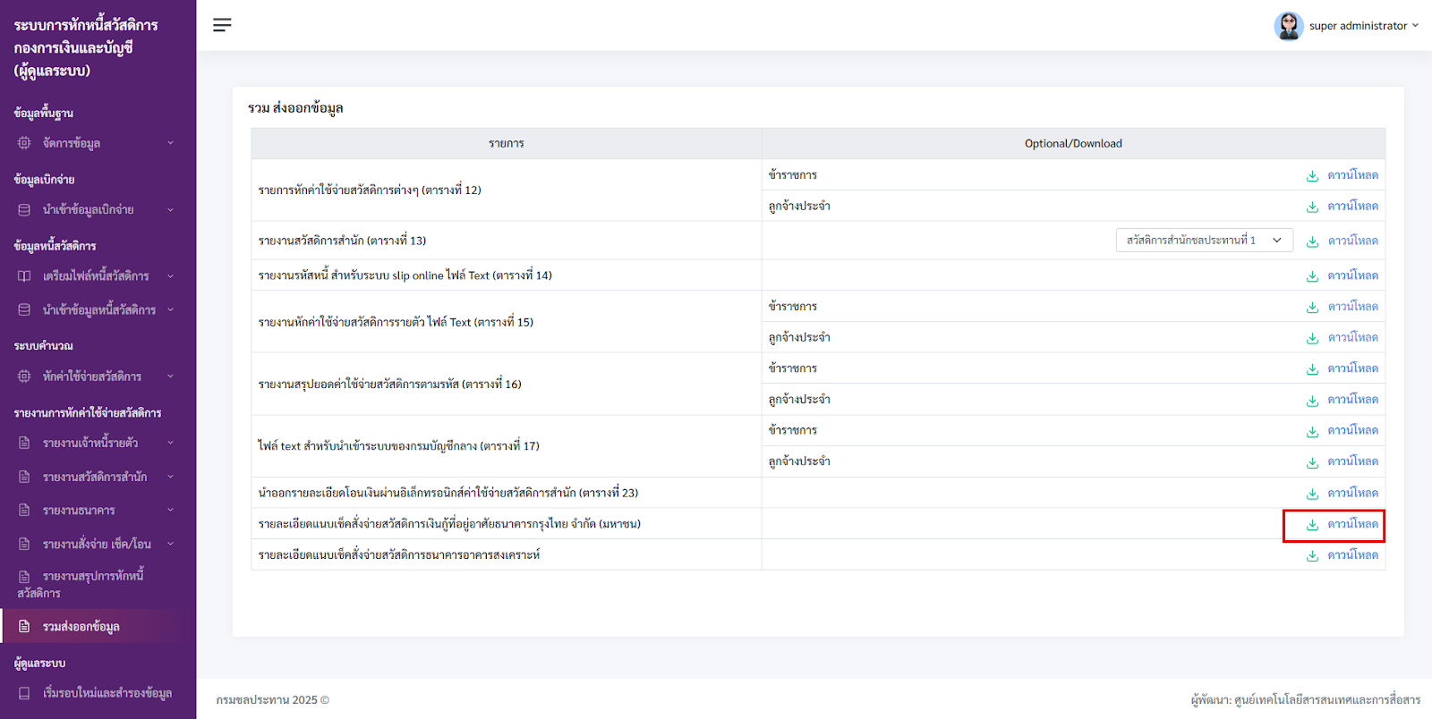1432x719 pixels.
Task: Open the สวัสดิการสำนักชลประทานที่ 1 dropdown
Action: point(1204,241)
